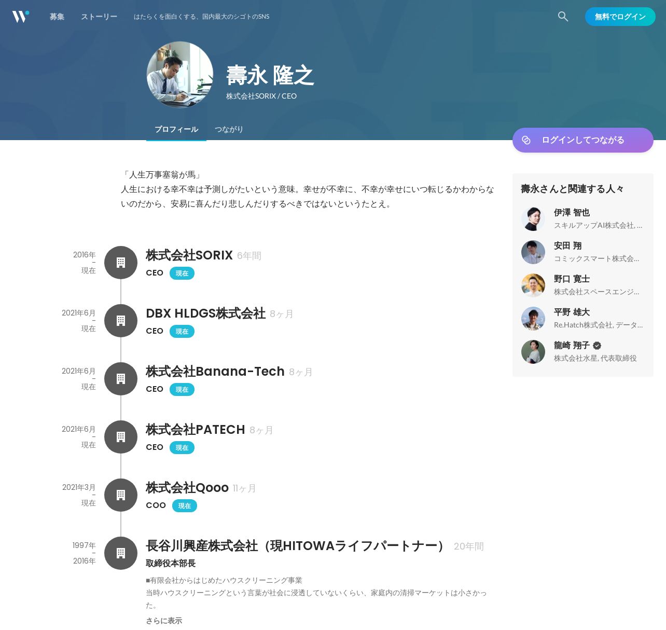Click the ログインしてつながる button

coord(583,140)
